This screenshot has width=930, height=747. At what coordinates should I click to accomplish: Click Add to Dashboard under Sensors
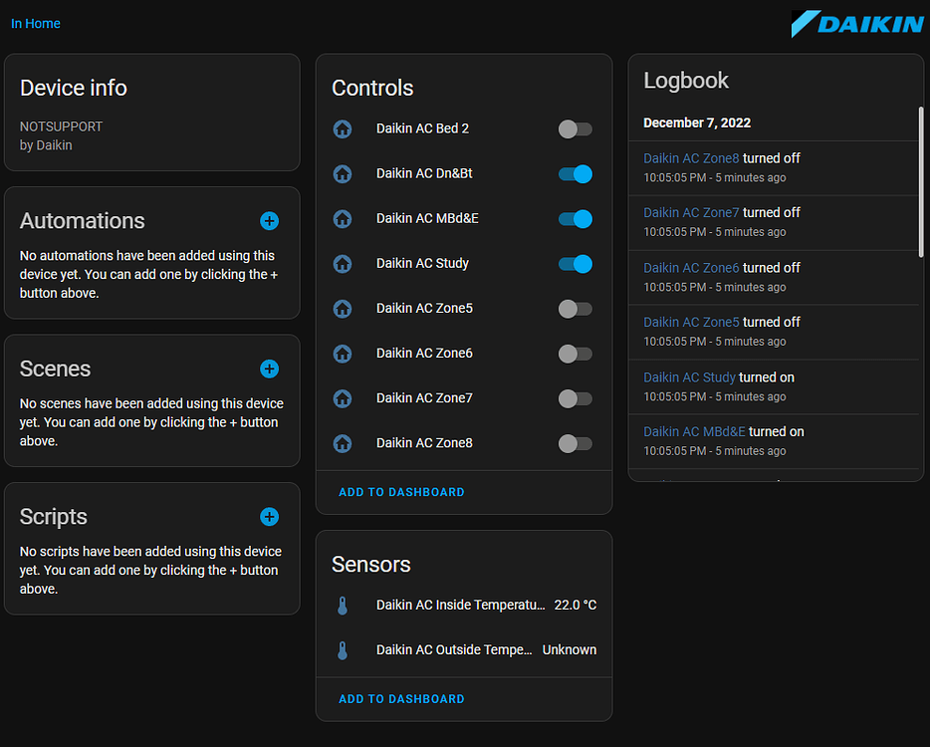[401, 699]
